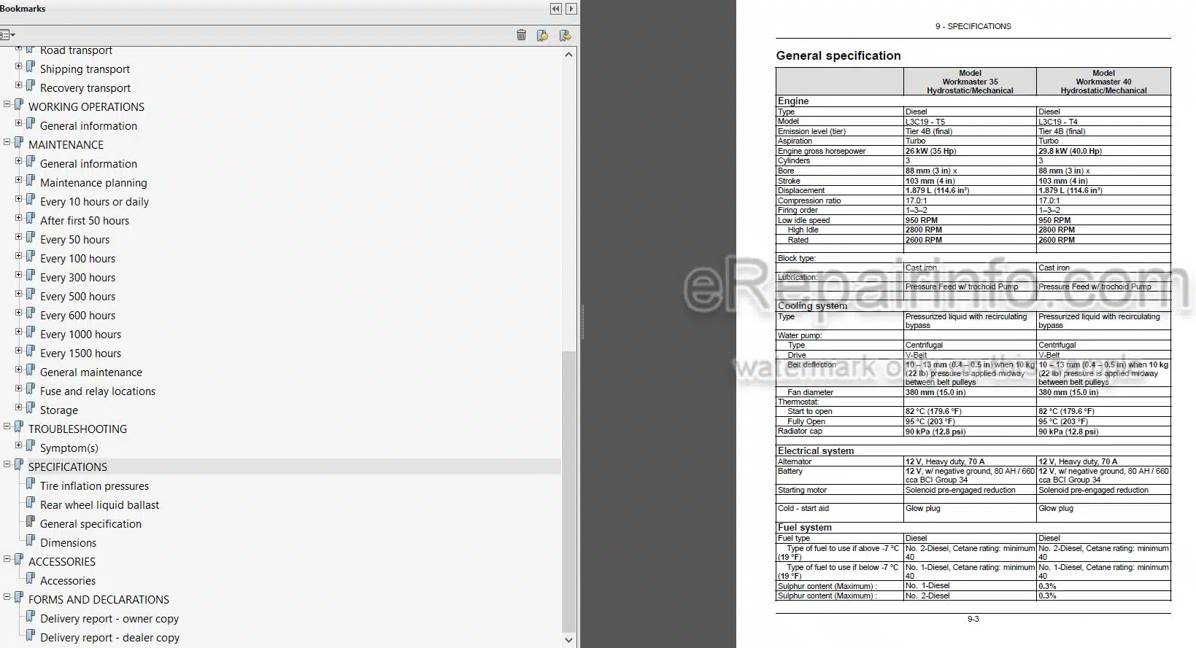Click the new bookmark icon
This screenshot has width=1196, height=648.
tap(542, 35)
